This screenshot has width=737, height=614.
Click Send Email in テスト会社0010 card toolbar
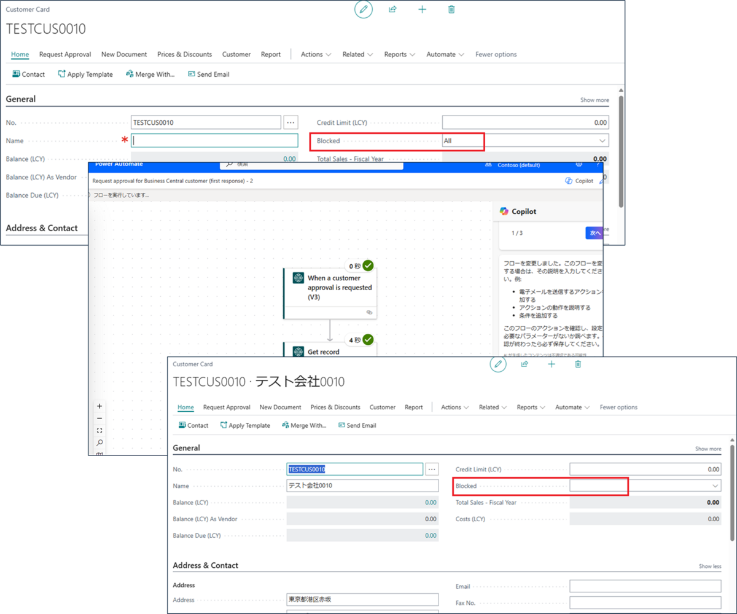357,425
